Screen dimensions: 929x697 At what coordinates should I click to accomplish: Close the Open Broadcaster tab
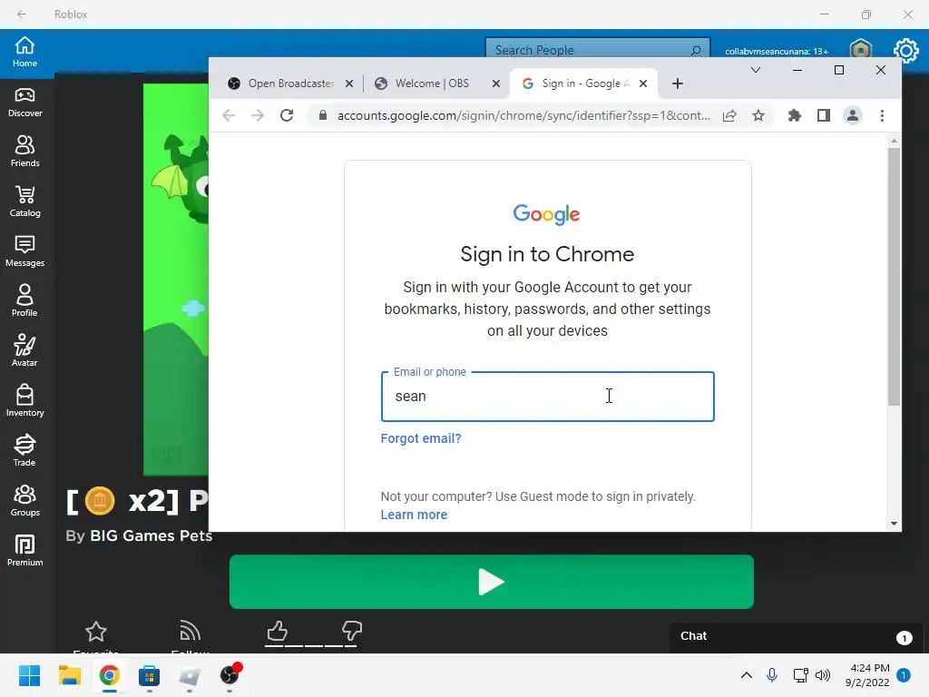[349, 83]
